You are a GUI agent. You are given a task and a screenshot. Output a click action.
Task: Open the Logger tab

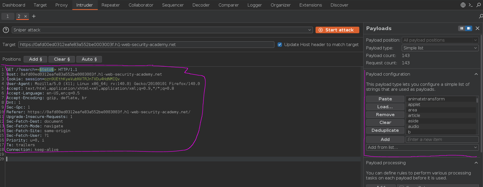pyautogui.click(x=254, y=5)
